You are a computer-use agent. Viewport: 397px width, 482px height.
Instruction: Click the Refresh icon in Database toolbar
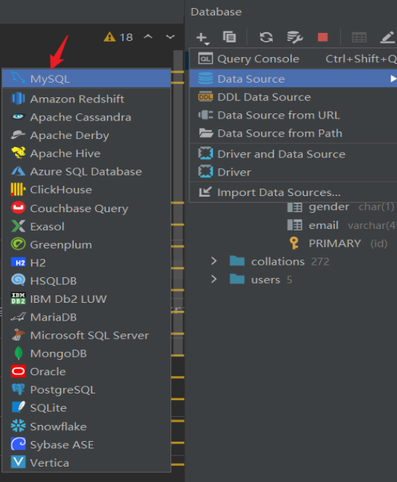pyautogui.click(x=266, y=37)
